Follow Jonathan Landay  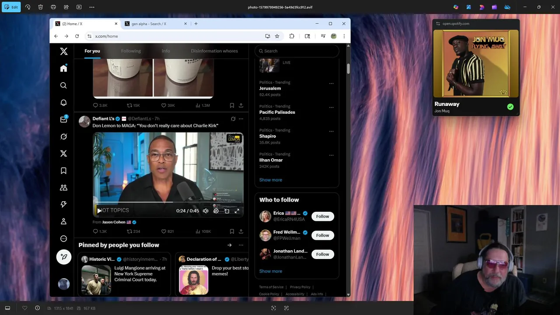pyautogui.click(x=322, y=254)
